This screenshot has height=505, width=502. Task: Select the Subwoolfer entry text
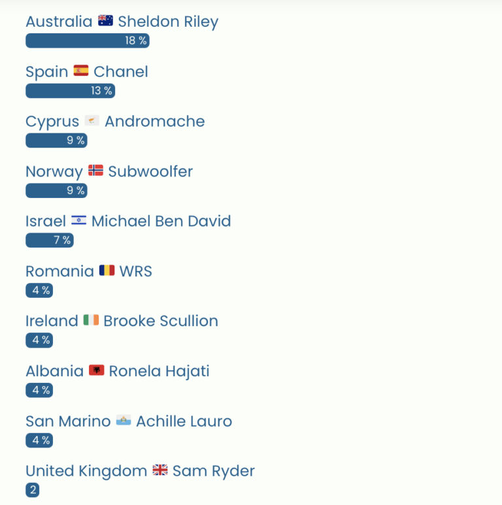pos(150,172)
